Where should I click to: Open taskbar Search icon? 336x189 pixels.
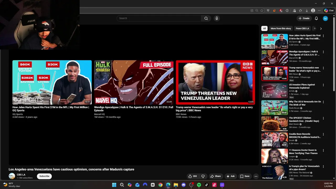[x=122, y=185]
